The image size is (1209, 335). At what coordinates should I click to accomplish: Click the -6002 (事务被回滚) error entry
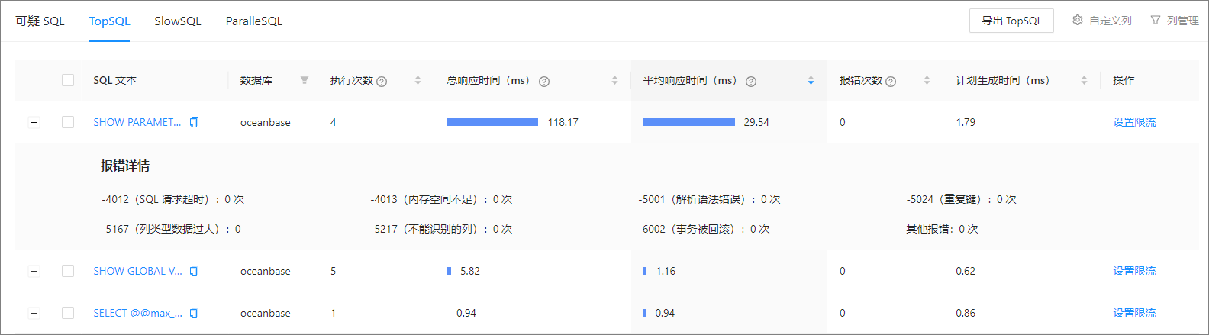pos(704,229)
